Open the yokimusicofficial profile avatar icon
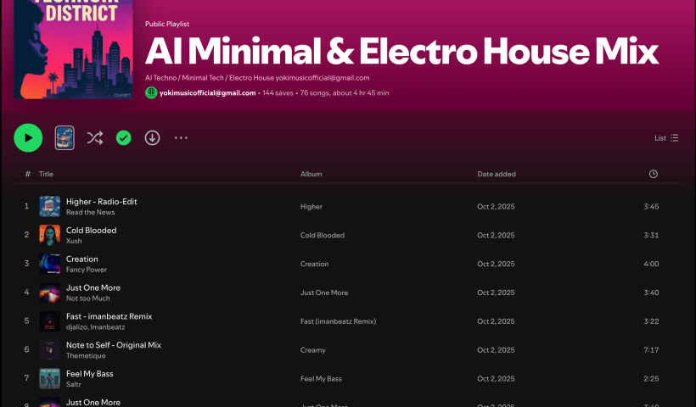 pyautogui.click(x=151, y=92)
